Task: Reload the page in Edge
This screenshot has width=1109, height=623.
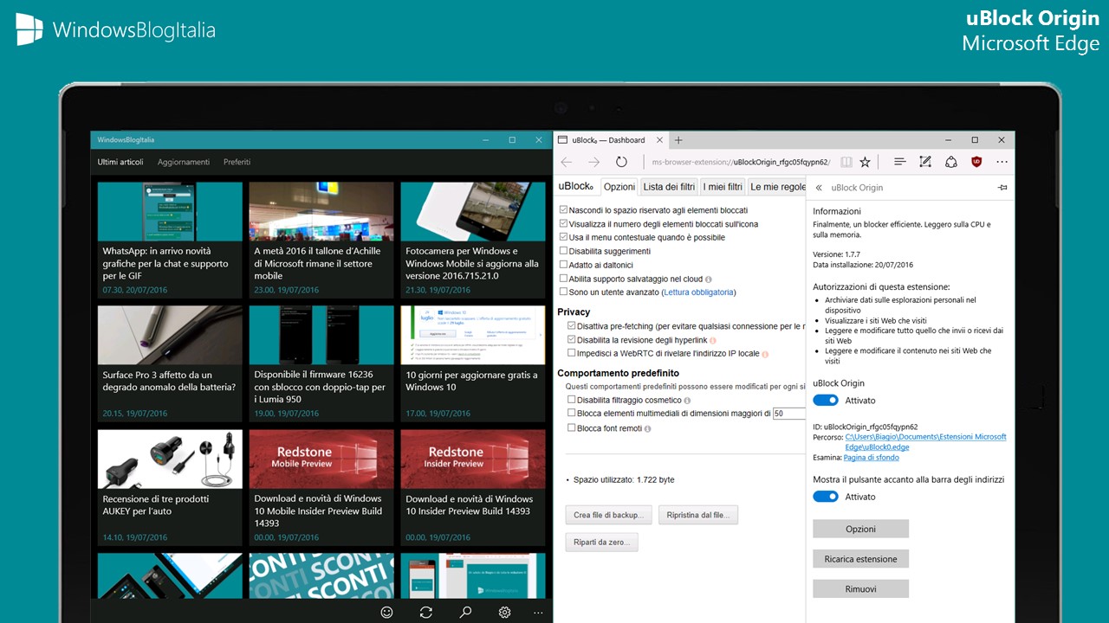Action: coord(621,162)
